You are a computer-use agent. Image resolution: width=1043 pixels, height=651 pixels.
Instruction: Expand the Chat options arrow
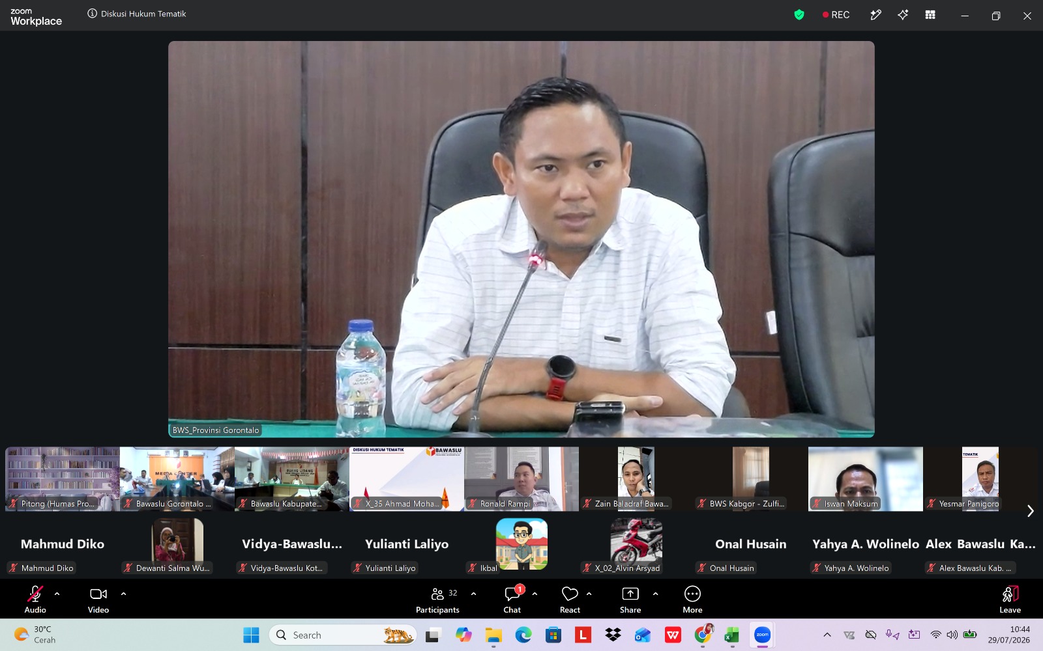pos(535,594)
